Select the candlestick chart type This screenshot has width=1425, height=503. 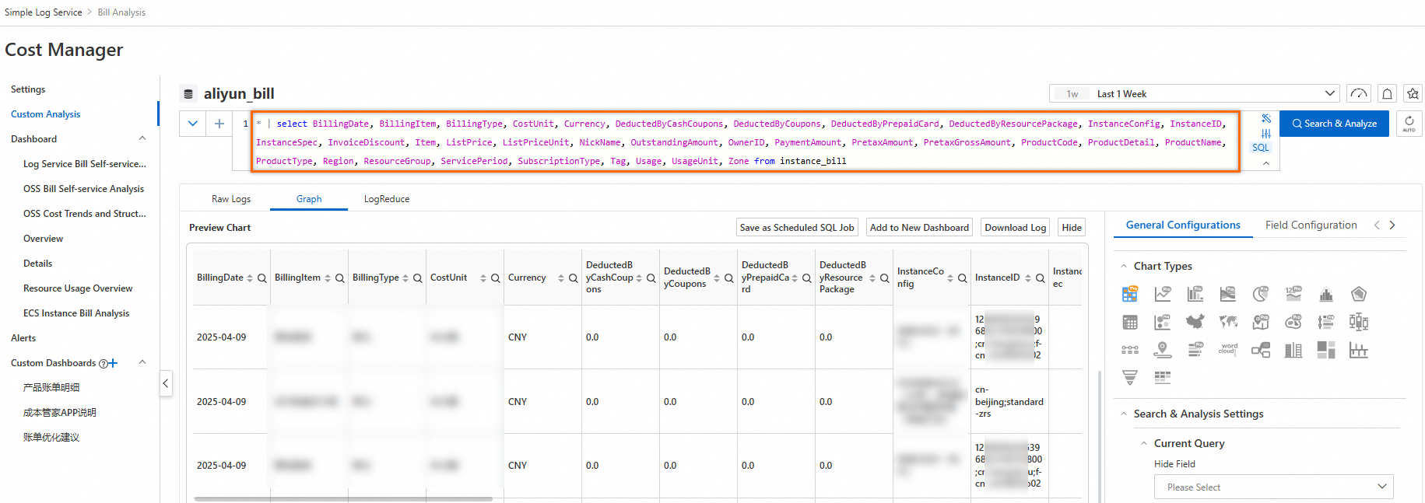(1359, 322)
